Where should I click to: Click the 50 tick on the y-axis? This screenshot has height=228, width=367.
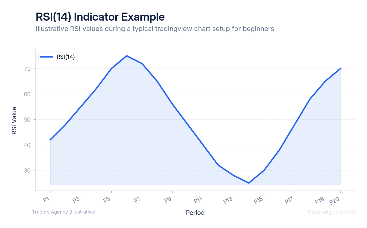click(28, 120)
